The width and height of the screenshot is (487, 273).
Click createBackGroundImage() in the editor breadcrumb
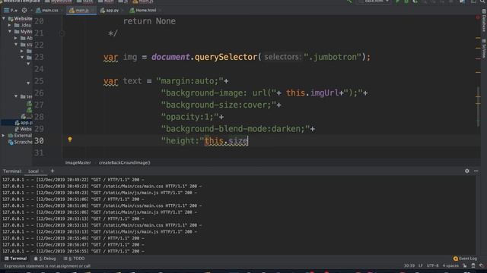125,162
